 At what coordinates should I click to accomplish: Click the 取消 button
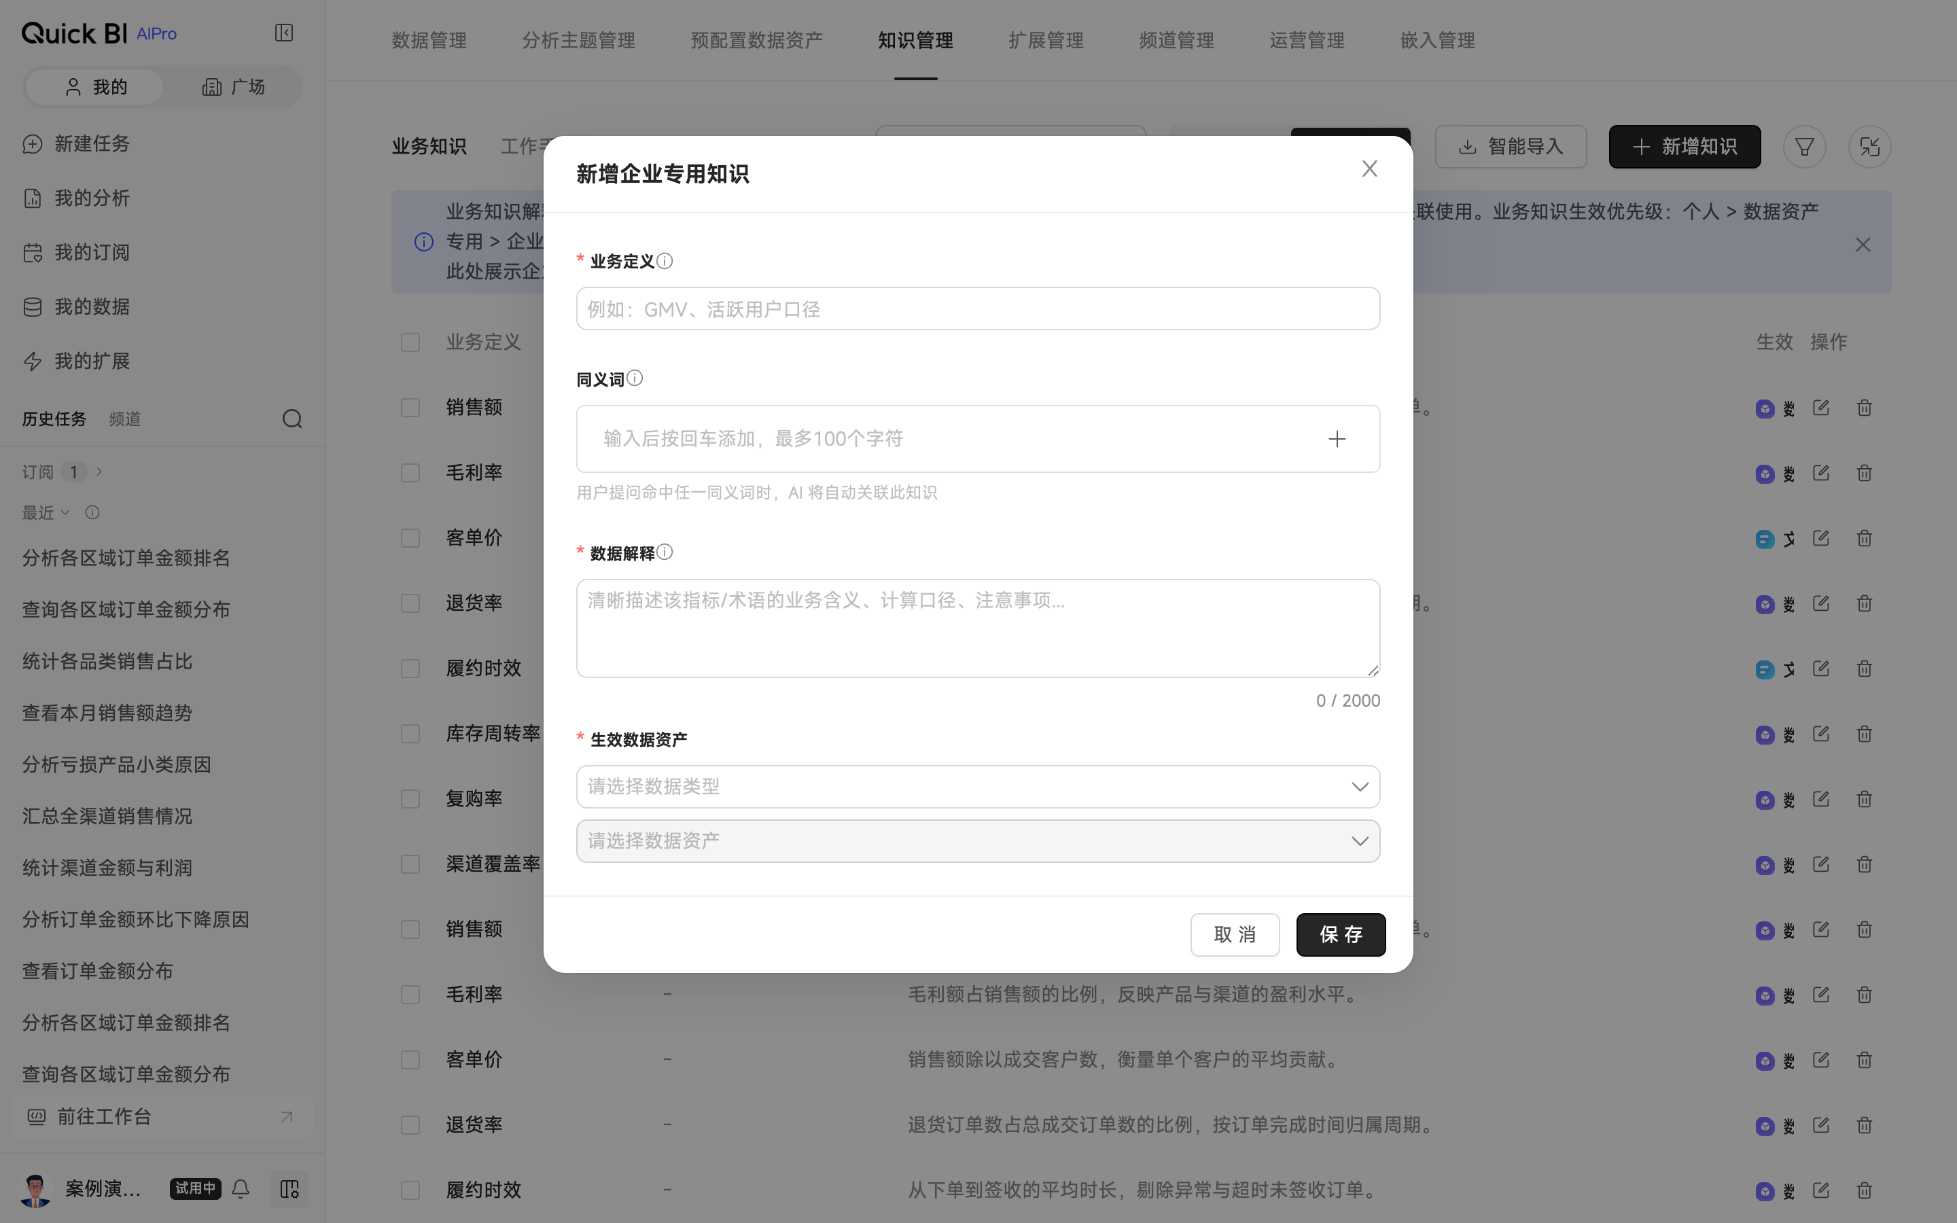pyautogui.click(x=1235, y=934)
